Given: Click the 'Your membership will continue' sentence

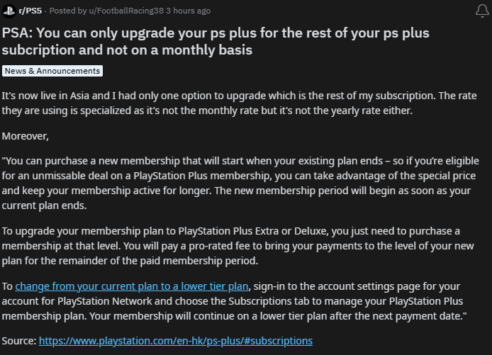Looking at the screenshot, I should pos(278,316).
